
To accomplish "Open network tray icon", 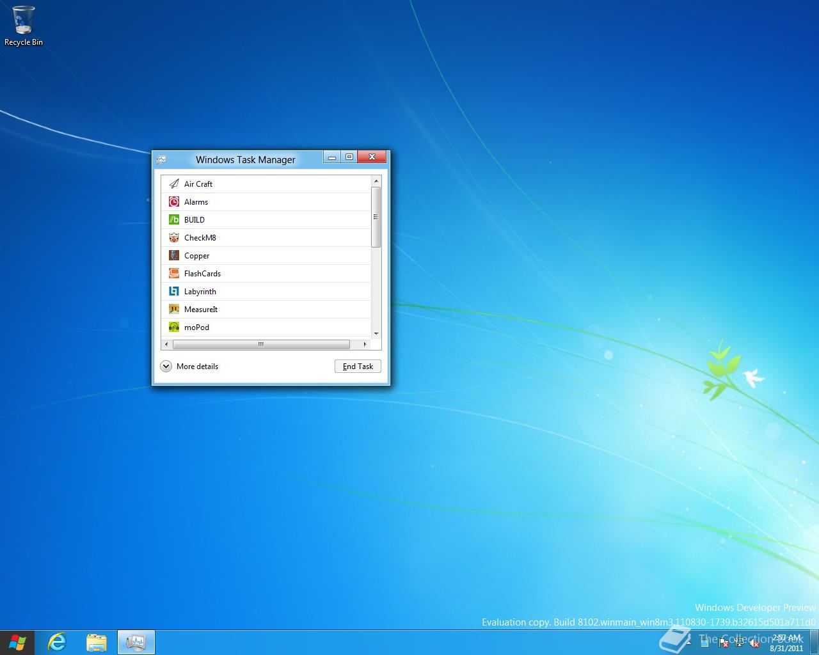I will (739, 643).
